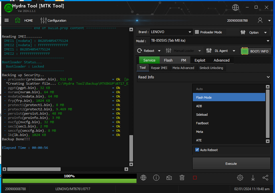Click the BOOT/ INFO button
The image size is (275, 193).
coord(256,51)
